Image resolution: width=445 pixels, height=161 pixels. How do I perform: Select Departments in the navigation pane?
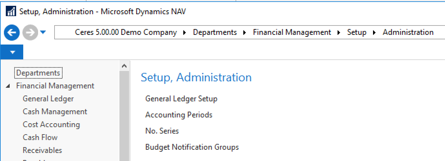[x=38, y=73]
